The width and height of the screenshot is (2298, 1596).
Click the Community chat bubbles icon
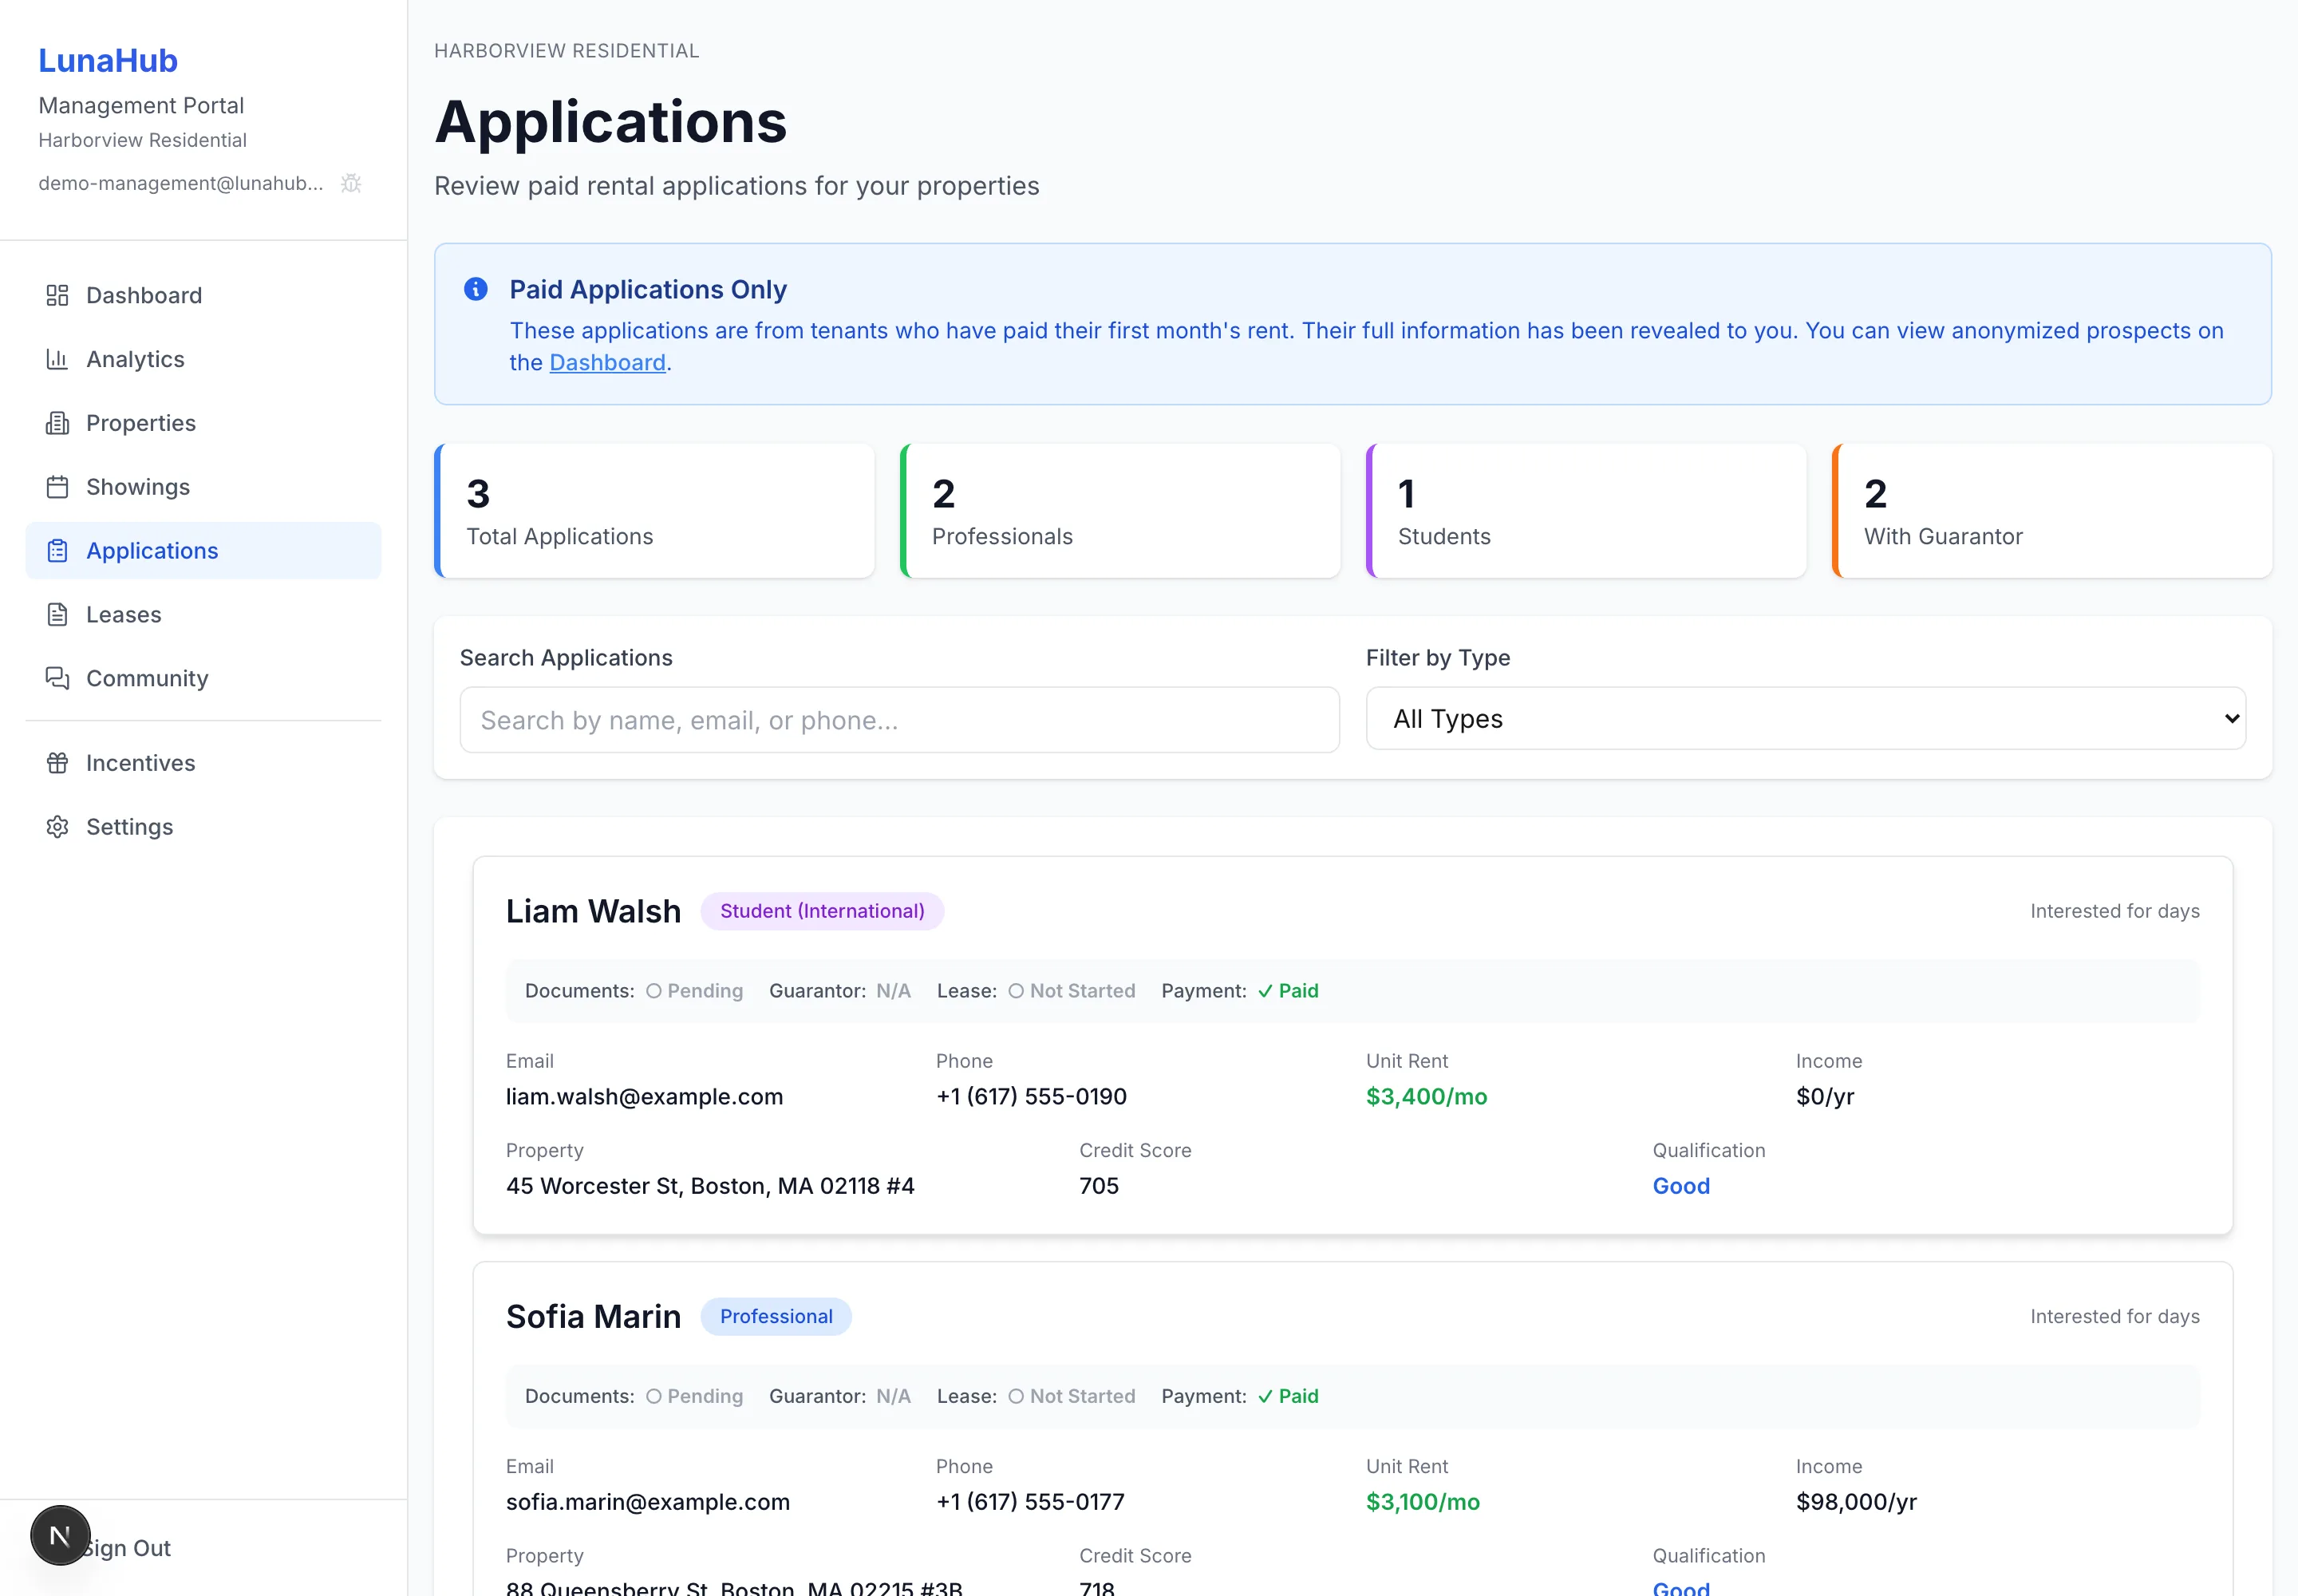point(57,679)
